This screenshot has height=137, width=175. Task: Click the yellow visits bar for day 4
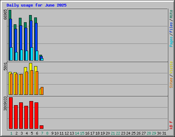tap(25, 81)
